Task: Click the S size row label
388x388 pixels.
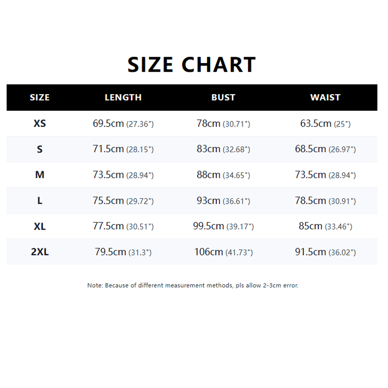Action: point(40,149)
